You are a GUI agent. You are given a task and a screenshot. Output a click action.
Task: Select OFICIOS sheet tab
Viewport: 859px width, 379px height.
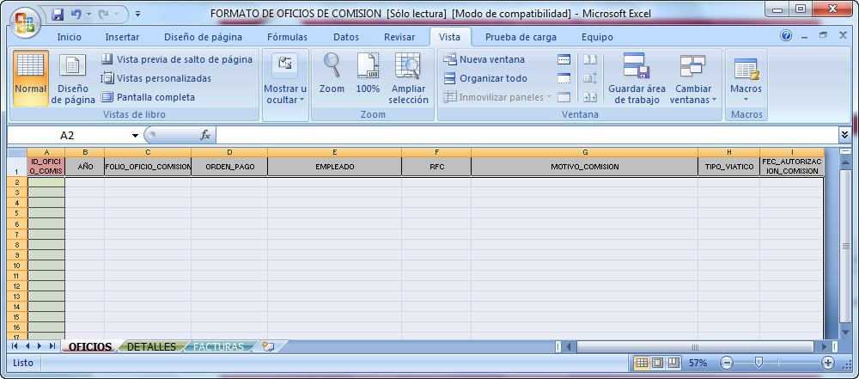pyautogui.click(x=90, y=346)
